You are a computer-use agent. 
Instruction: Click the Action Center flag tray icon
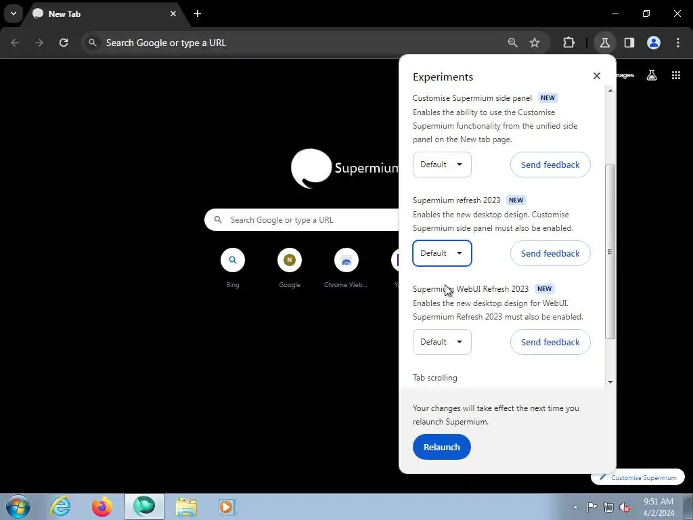point(591,507)
